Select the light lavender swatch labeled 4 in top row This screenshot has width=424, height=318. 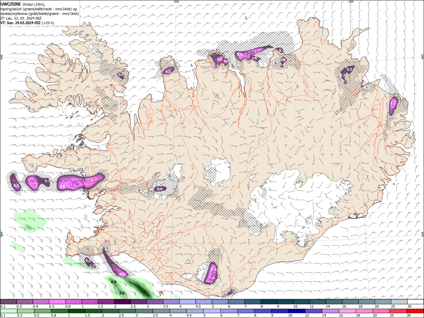(x=187, y=302)
